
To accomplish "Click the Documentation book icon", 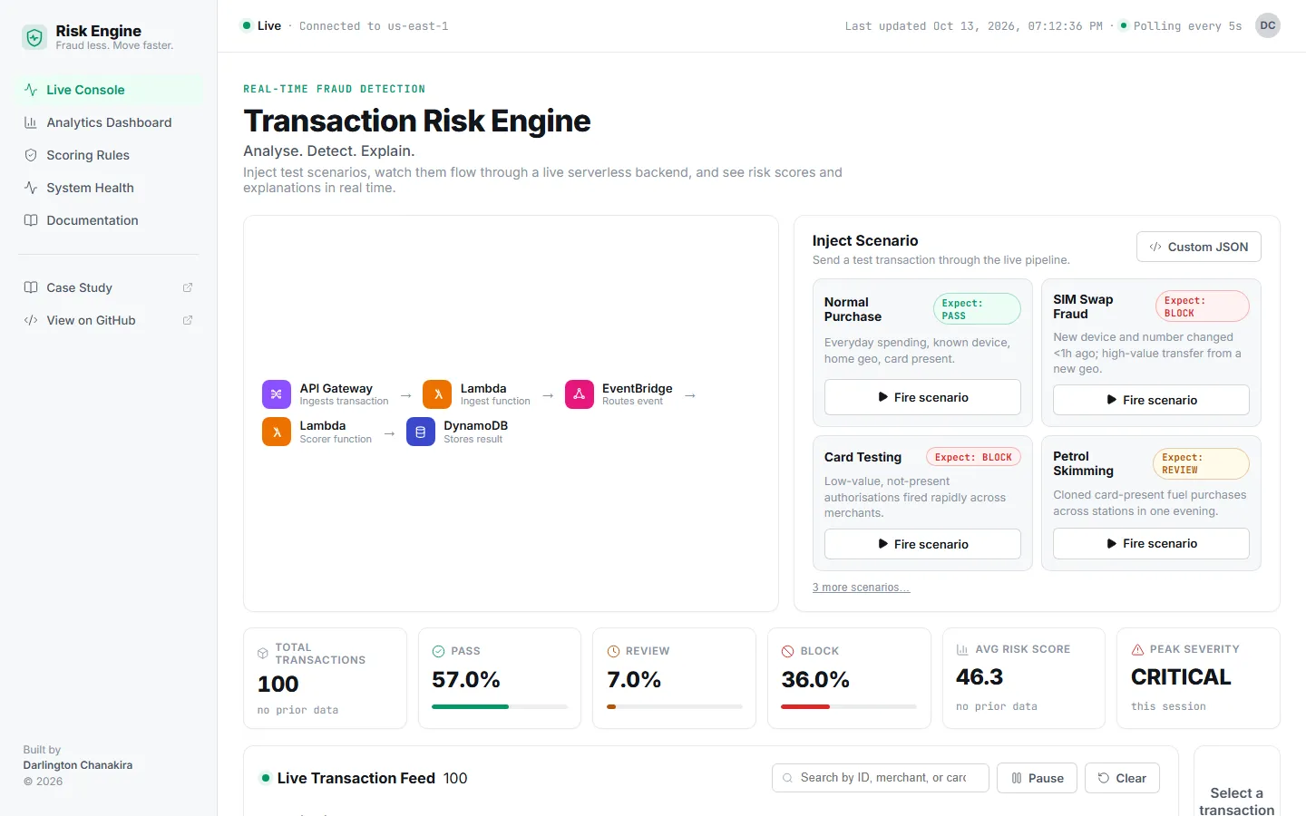I will tap(31, 220).
